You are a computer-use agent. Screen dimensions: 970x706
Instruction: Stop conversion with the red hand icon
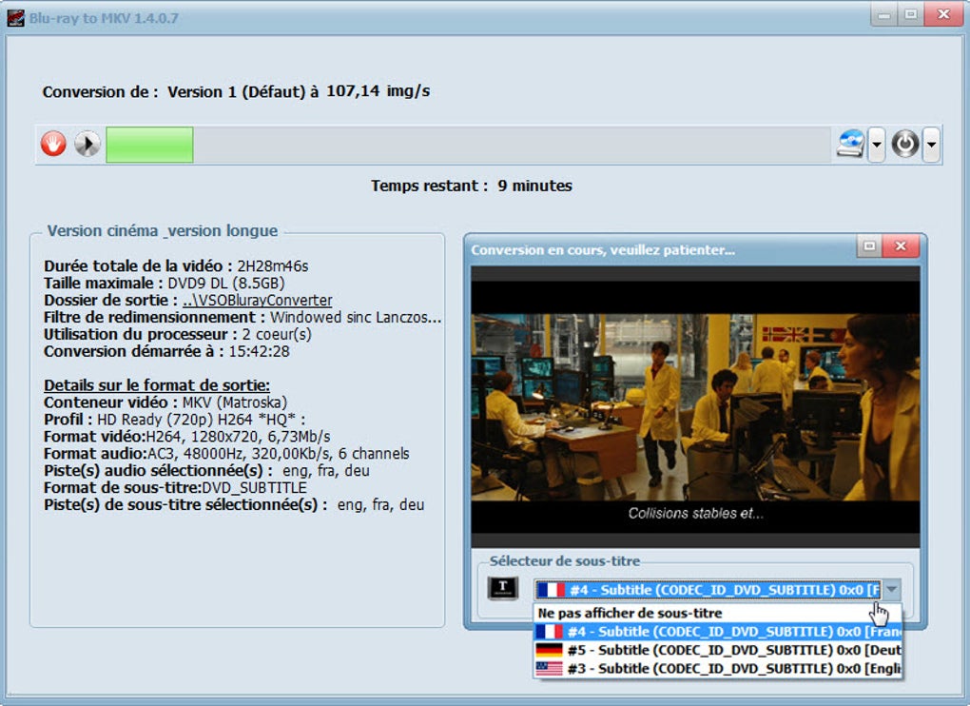click(x=54, y=145)
